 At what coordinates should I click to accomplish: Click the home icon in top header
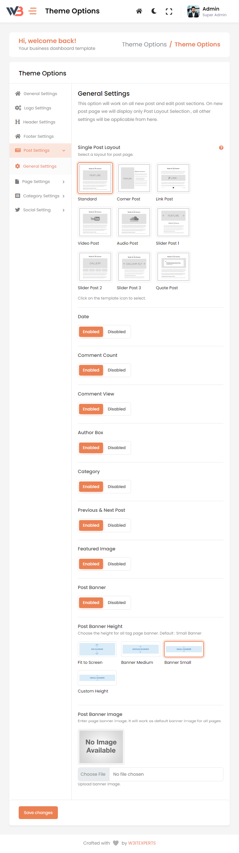[x=139, y=11]
